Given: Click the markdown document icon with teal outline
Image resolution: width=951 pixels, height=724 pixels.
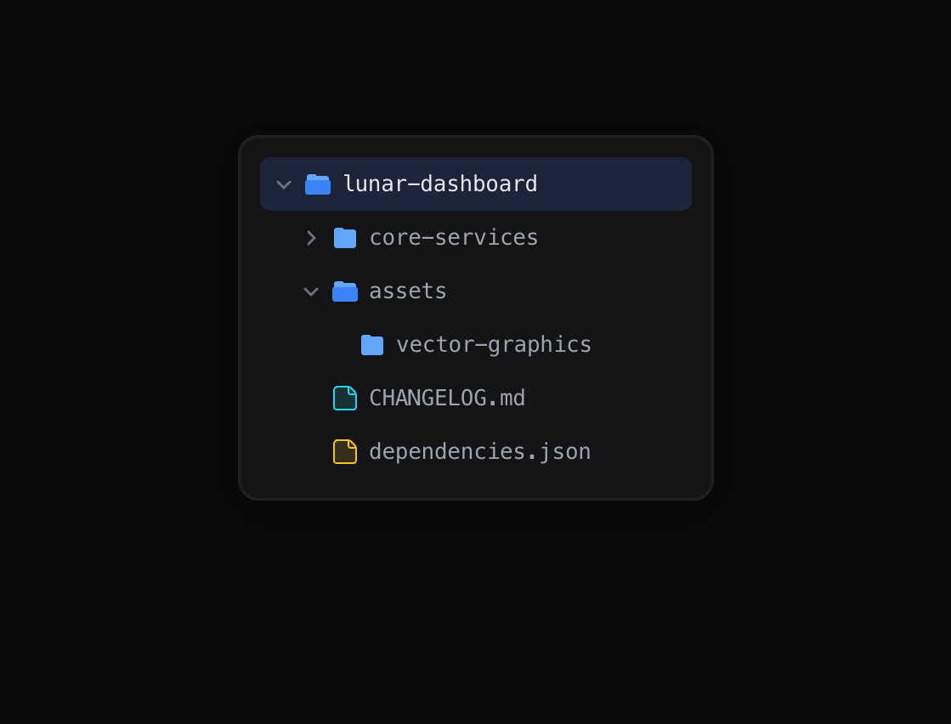Looking at the screenshot, I should coord(345,398).
